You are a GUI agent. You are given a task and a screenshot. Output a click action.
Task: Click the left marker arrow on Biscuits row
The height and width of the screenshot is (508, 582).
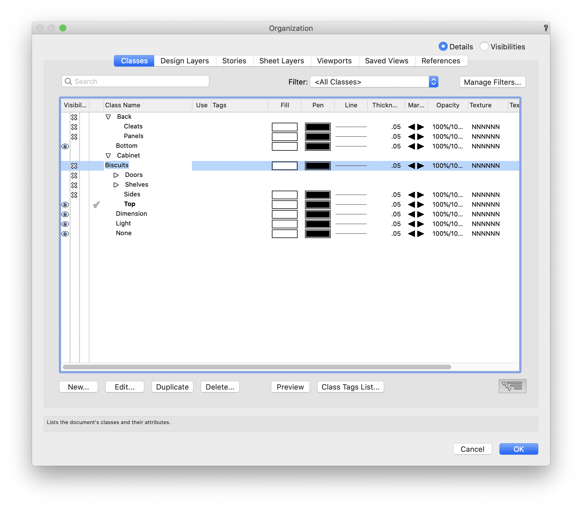pyautogui.click(x=412, y=166)
